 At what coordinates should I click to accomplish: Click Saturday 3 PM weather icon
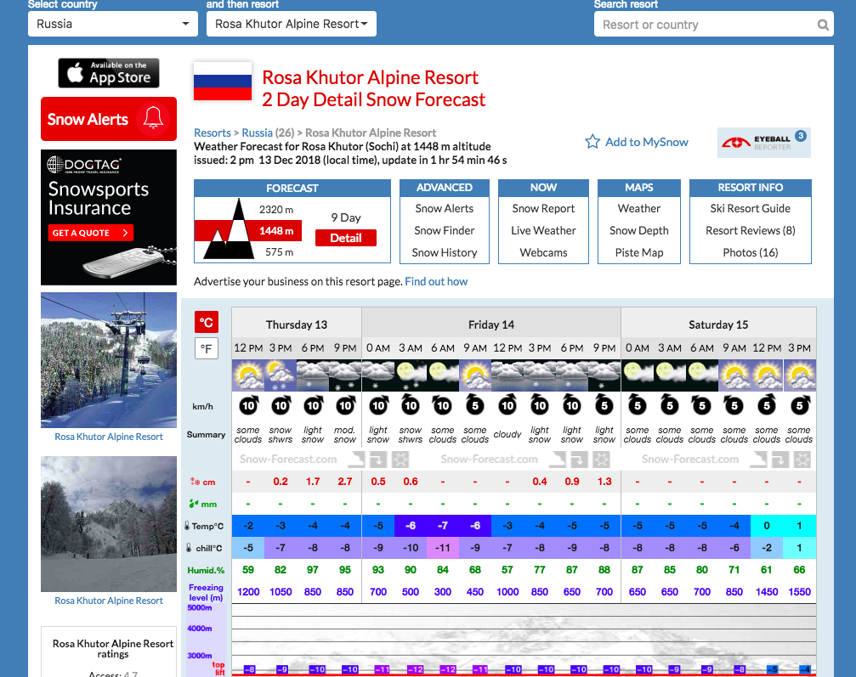[x=800, y=375]
